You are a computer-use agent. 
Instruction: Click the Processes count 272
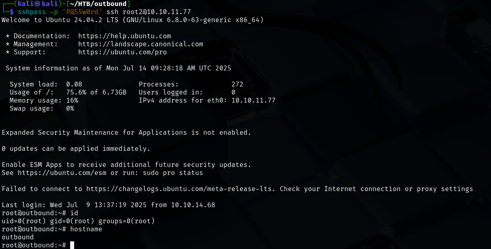[x=237, y=84]
